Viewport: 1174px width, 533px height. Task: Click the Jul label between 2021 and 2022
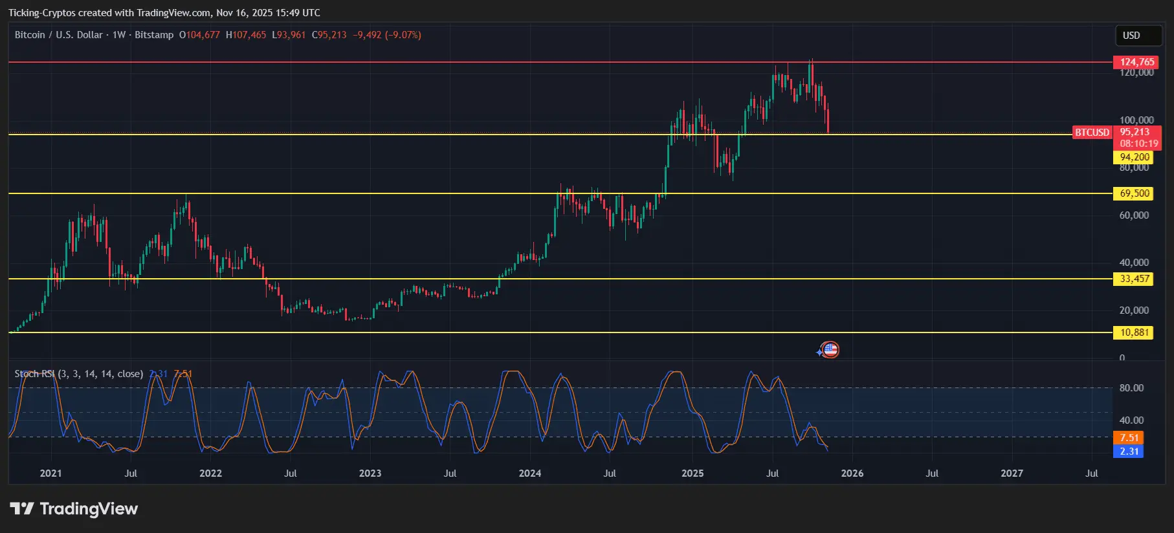pos(131,473)
